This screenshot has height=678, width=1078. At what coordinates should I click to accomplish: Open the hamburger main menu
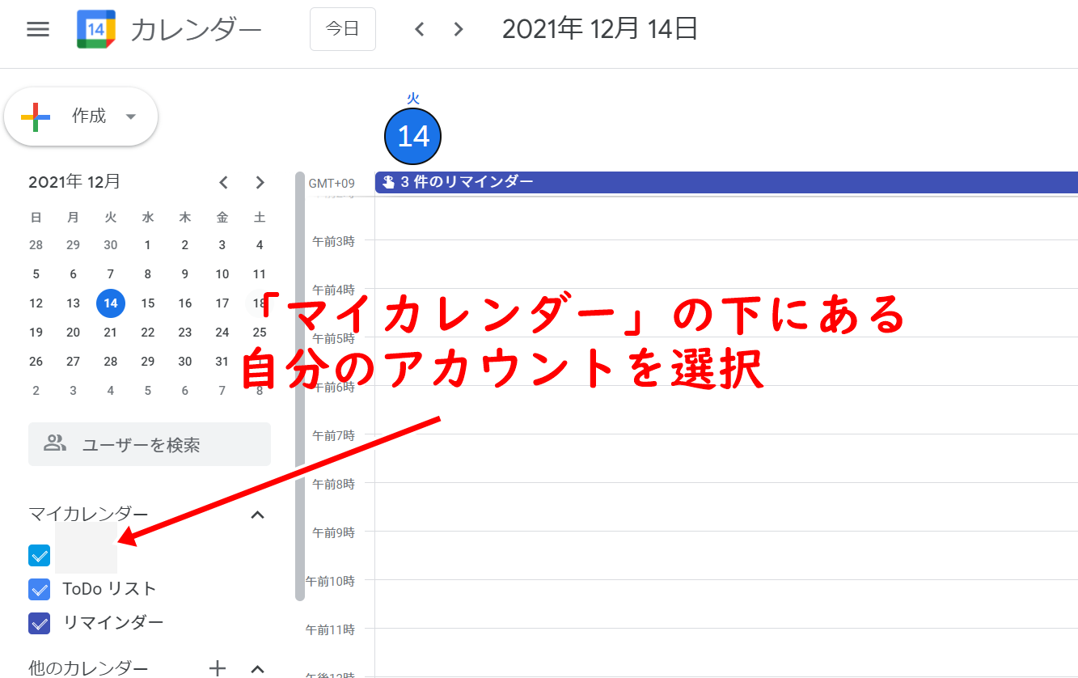pyautogui.click(x=38, y=30)
